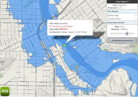Click the Jay Park marker icon
This screenshot has height=97, width=138.
click(x=65, y=76)
